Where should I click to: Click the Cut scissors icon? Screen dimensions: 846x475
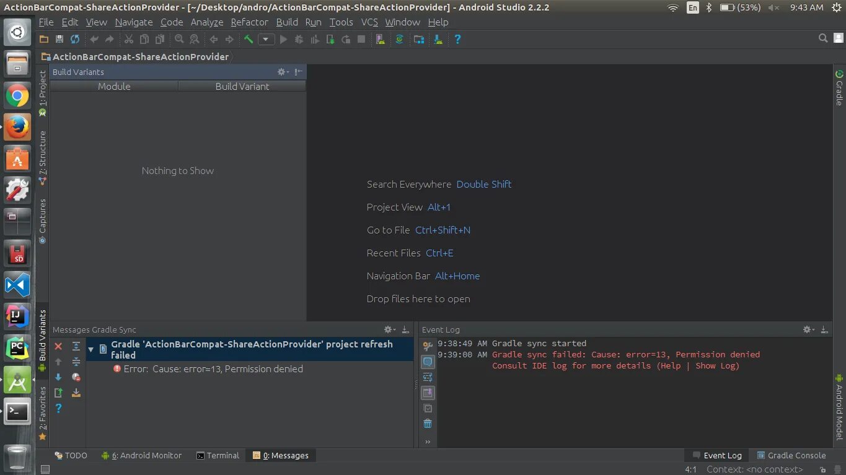tap(129, 39)
